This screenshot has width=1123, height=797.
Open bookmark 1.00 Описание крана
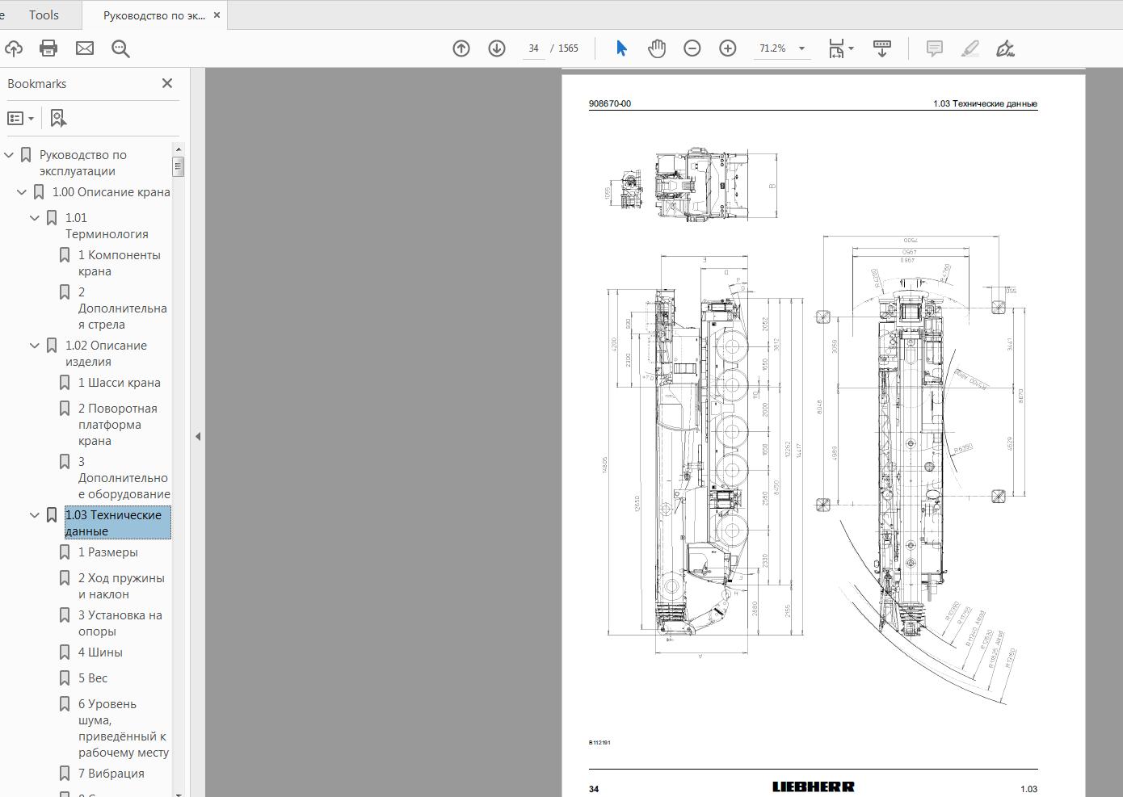click(x=111, y=192)
